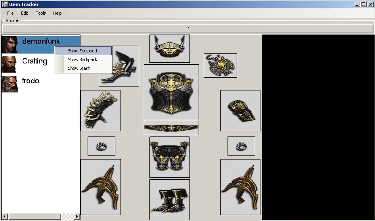Viewport: 375px width, 221px height.
Task: Select the boots item slot
Action: click(170, 200)
